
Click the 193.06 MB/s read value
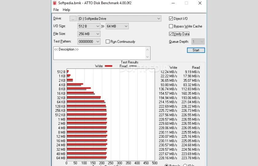pos(190,98)
